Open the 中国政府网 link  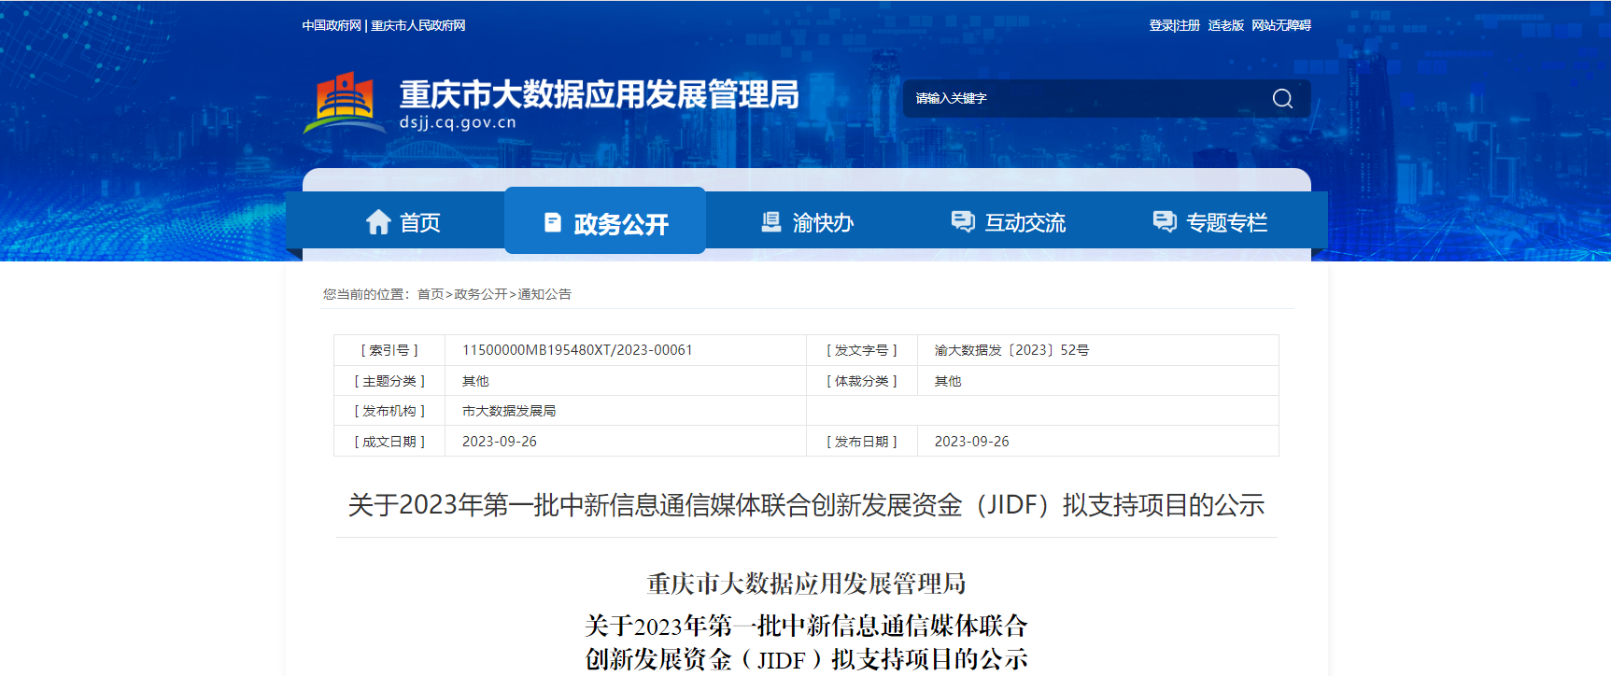click(x=332, y=26)
